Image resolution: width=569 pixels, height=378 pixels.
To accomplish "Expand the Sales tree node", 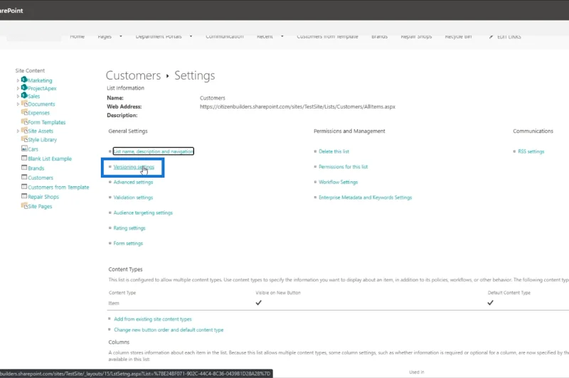I will coord(18,97).
